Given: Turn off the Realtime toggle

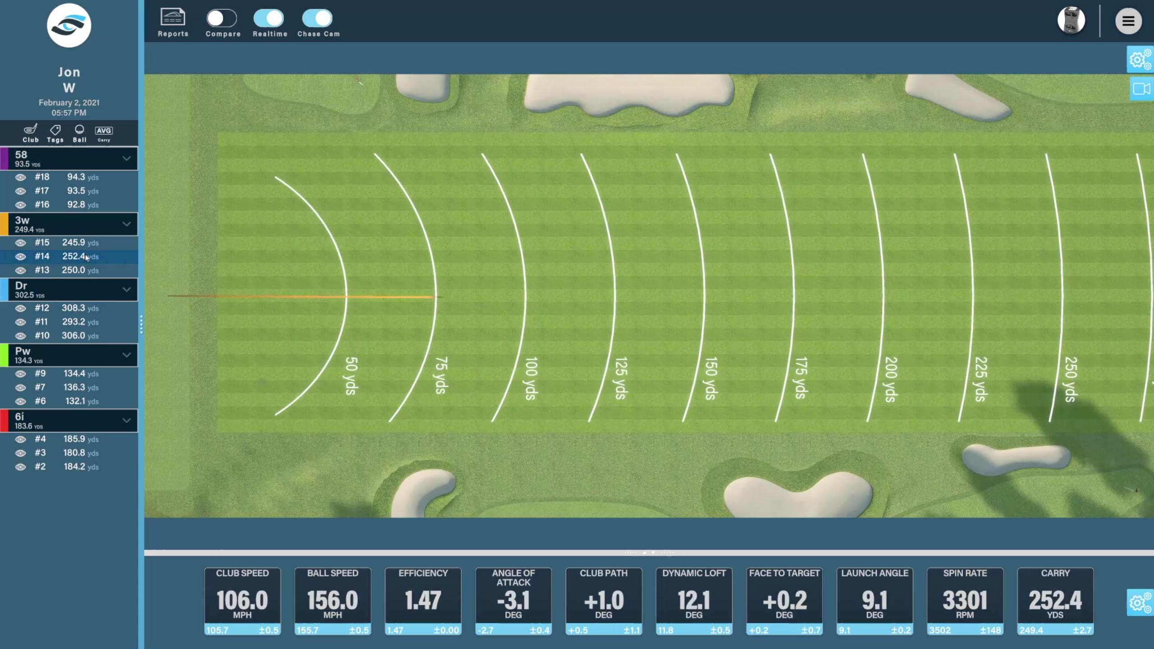Looking at the screenshot, I should (x=269, y=18).
